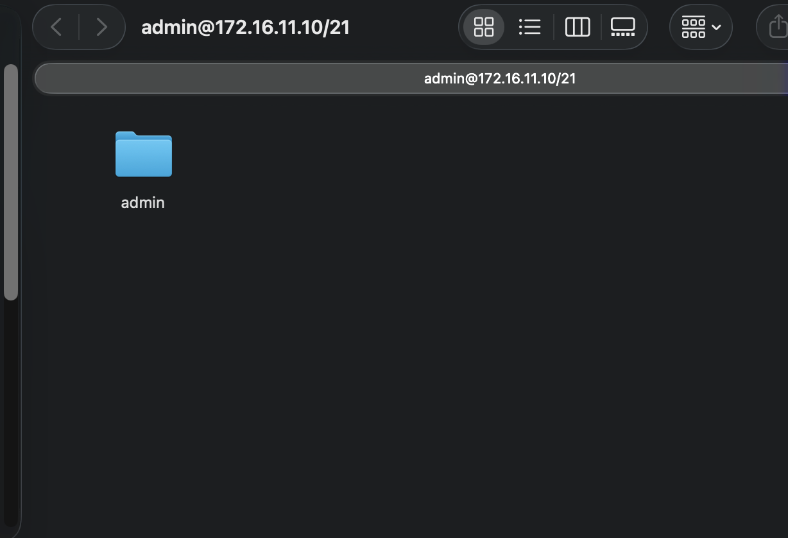Image resolution: width=788 pixels, height=538 pixels.
Task: Switch to icon grid view
Action: click(484, 27)
